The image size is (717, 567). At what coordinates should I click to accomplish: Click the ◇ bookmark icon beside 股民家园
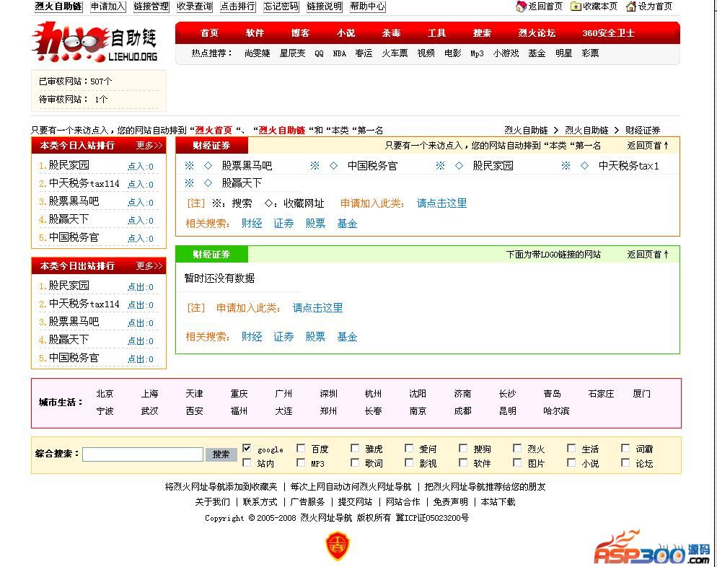tap(459, 165)
